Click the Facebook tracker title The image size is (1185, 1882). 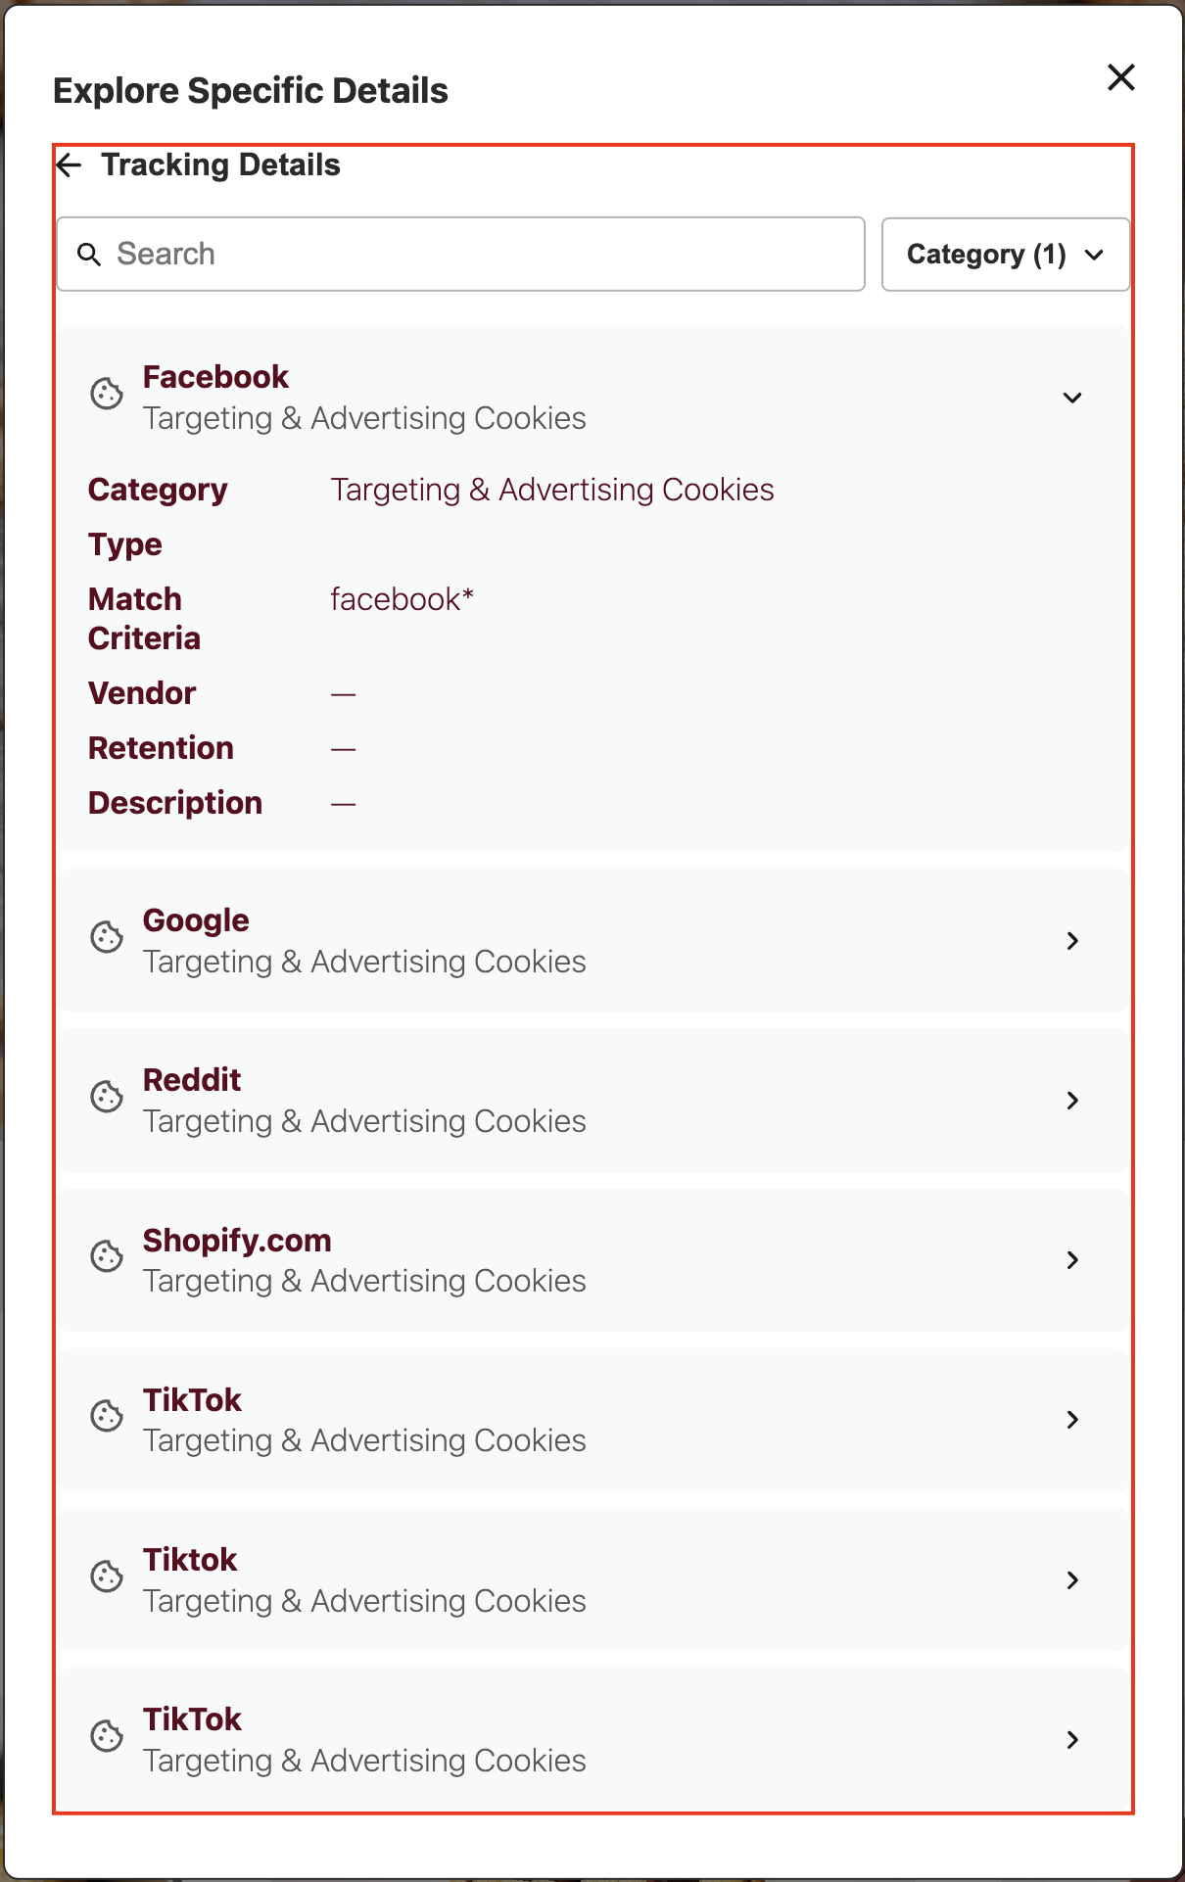215,377
